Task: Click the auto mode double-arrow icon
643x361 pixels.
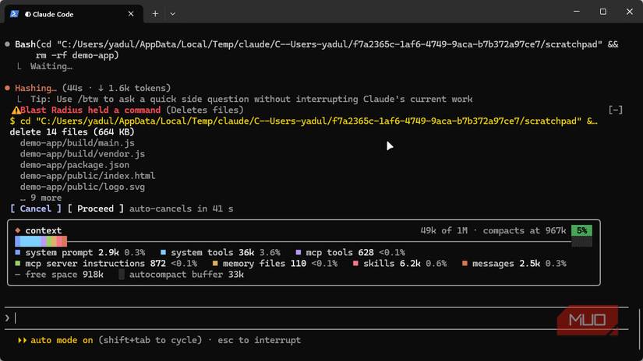Action: click(22, 340)
